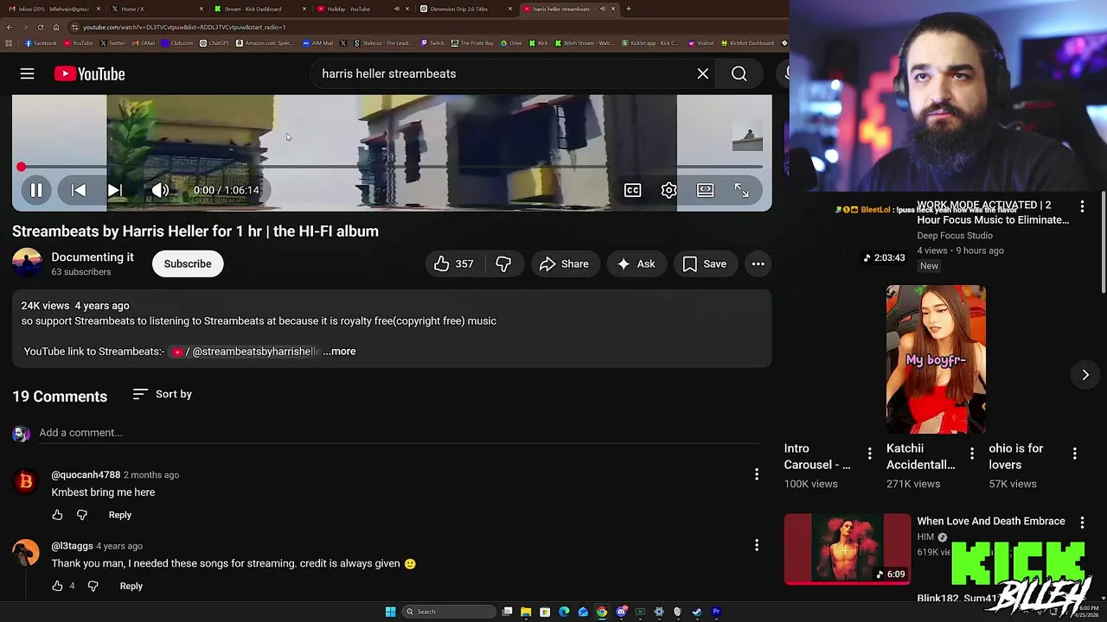Like the video with 357 likes
This screenshot has height=622, width=1107.
[x=455, y=264]
